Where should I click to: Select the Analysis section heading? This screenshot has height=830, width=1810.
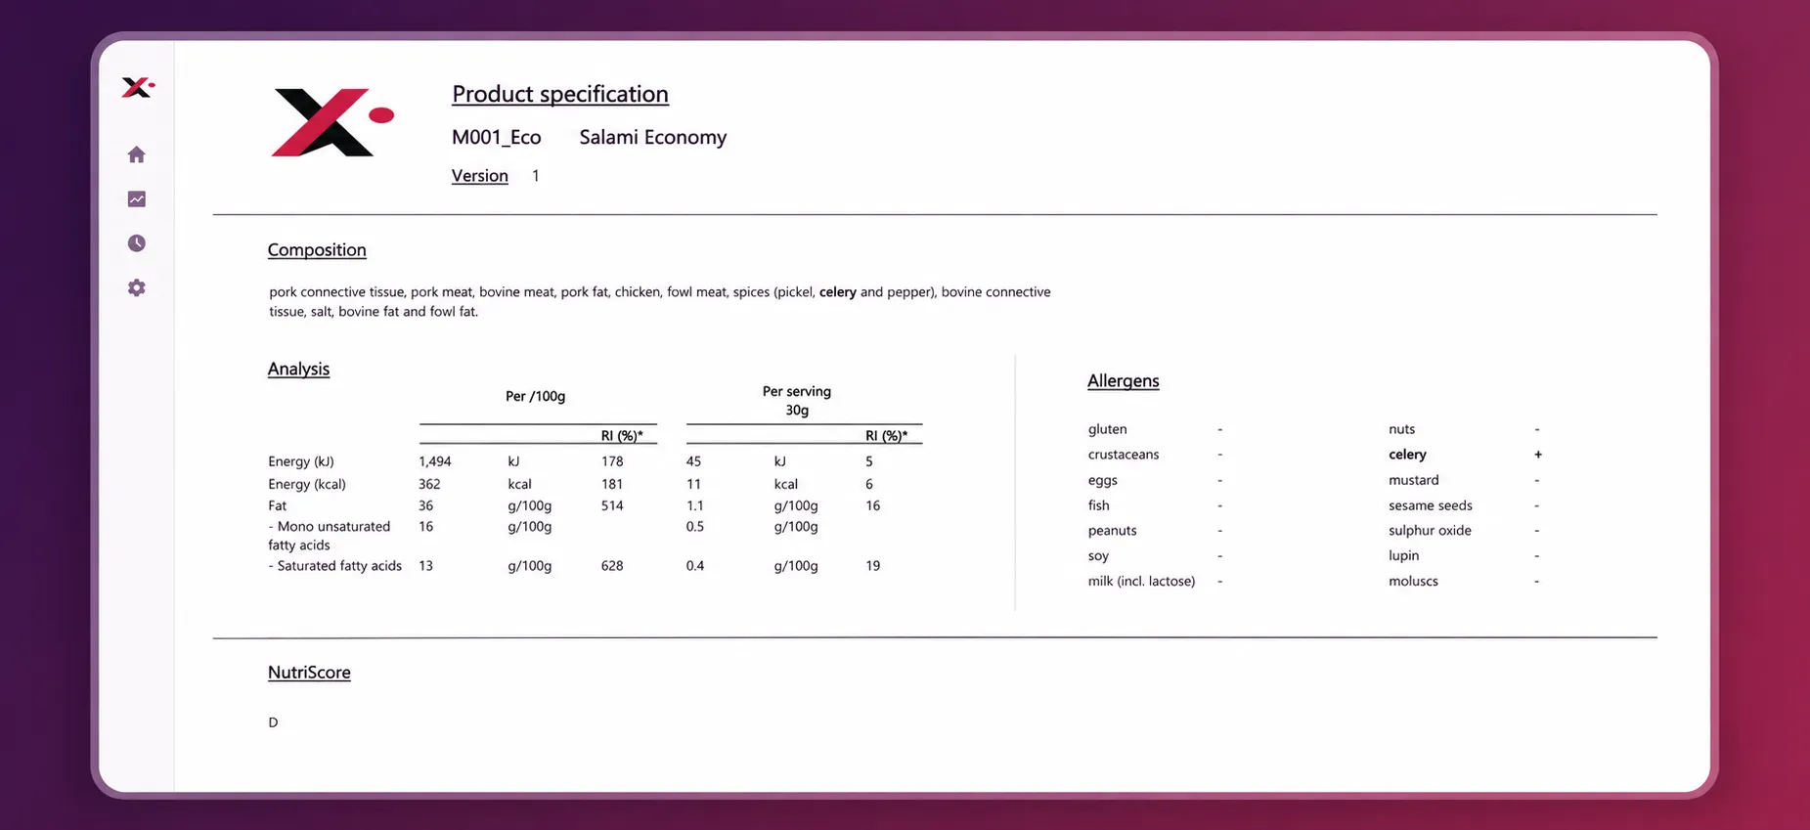pos(298,369)
